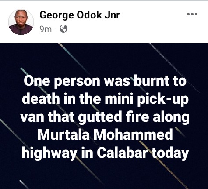Click the word "Odok" in the author name
This screenshot has height=189, width=208.
coord(89,15)
